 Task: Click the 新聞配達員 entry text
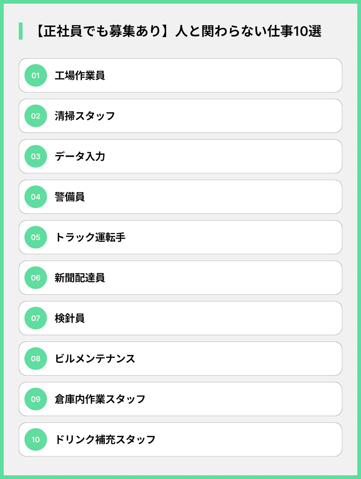(x=80, y=278)
